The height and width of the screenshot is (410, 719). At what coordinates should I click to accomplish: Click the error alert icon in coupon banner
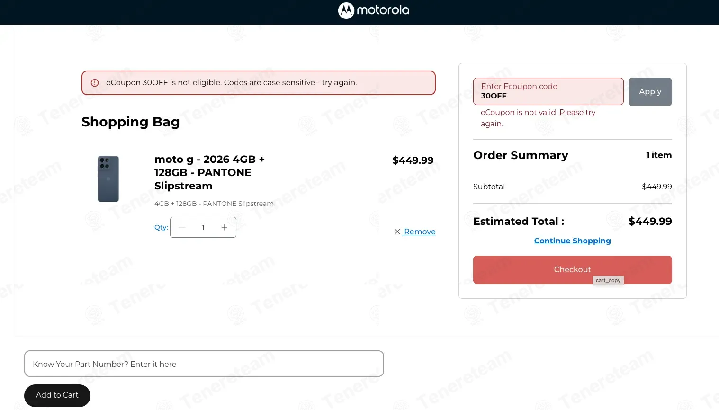95,83
